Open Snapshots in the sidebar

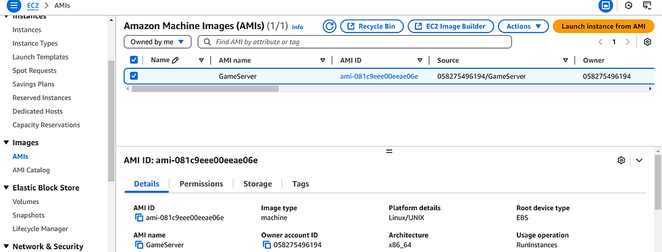pyautogui.click(x=28, y=216)
